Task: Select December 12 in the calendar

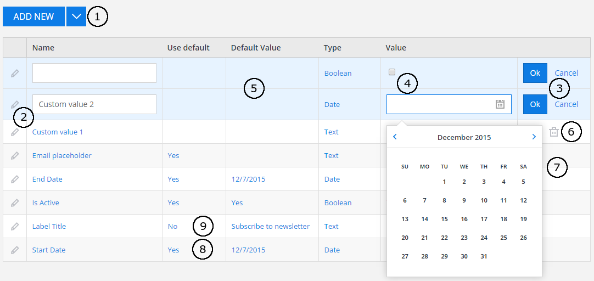Action: [524, 200]
